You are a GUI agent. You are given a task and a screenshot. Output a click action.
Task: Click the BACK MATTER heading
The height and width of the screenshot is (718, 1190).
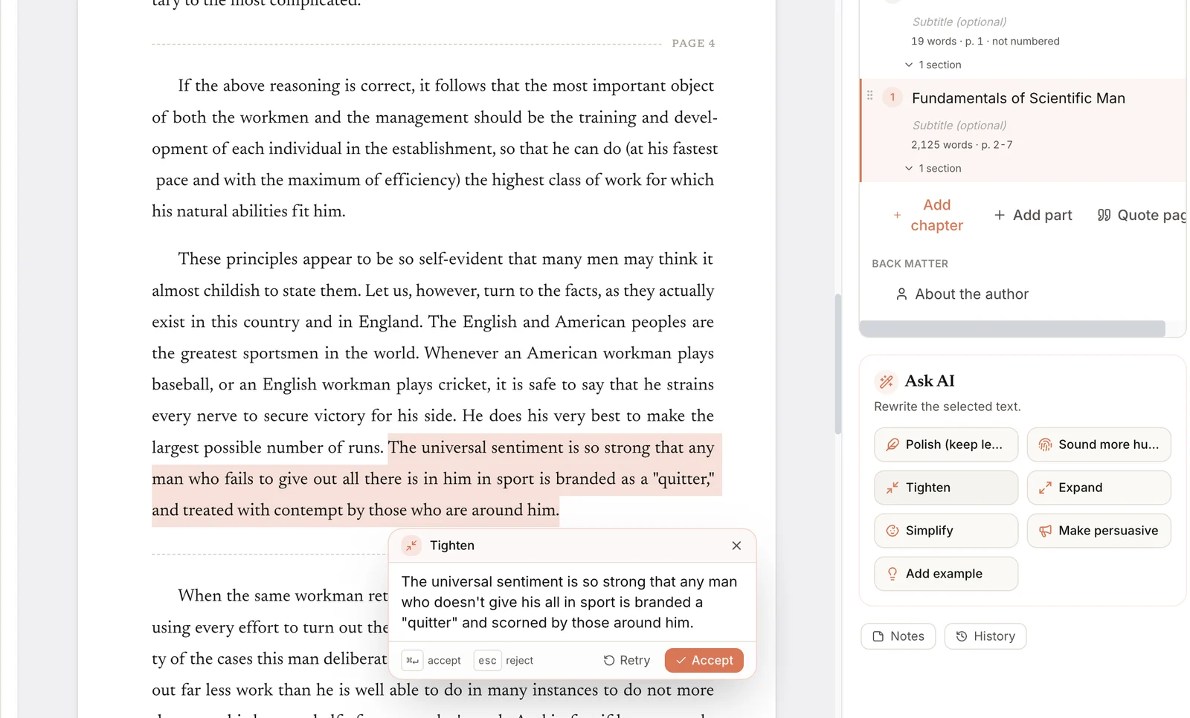[x=910, y=264]
